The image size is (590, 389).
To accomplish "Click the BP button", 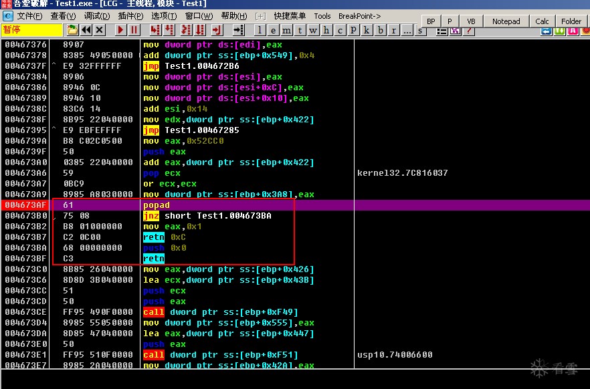I will pyautogui.click(x=431, y=21).
